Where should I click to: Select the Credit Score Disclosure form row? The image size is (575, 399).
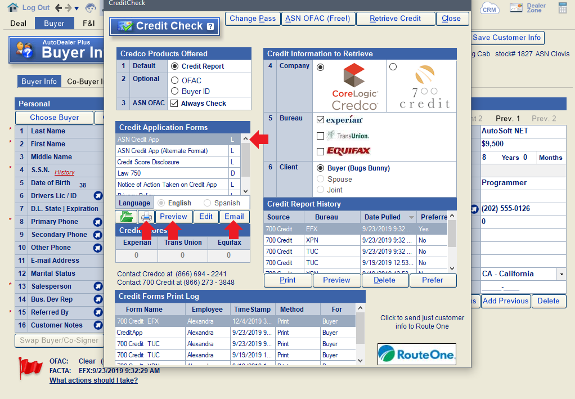tap(177, 162)
